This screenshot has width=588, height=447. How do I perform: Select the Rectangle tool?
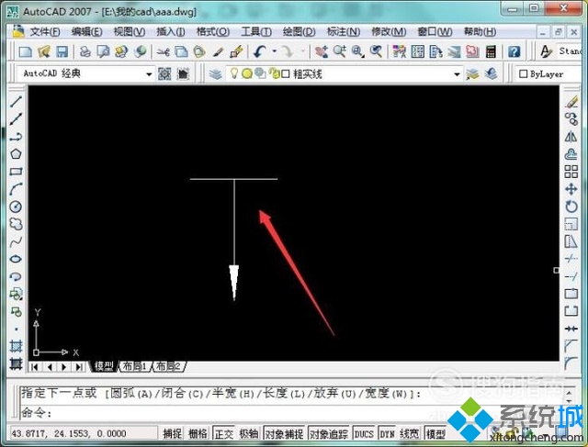[x=16, y=172]
